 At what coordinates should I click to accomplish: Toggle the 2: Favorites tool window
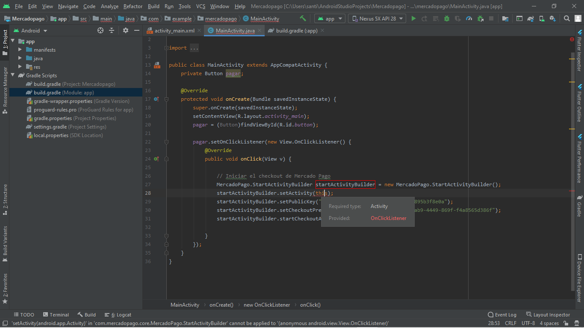click(x=5, y=288)
